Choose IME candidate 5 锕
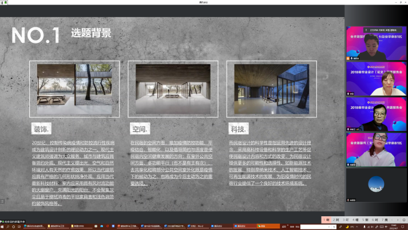The width and height of the screenshot is (408, 230). 365,220
